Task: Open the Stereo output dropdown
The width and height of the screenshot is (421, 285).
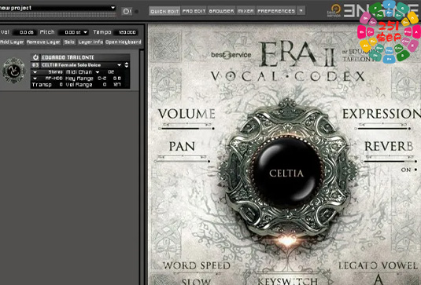Action: pyautogui.click(x=35, y=72)
